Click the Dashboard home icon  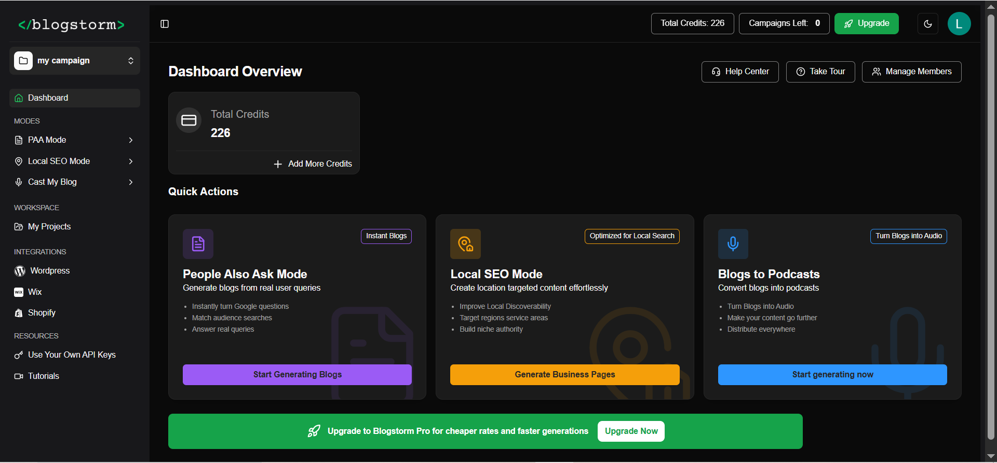pos(19,98)
